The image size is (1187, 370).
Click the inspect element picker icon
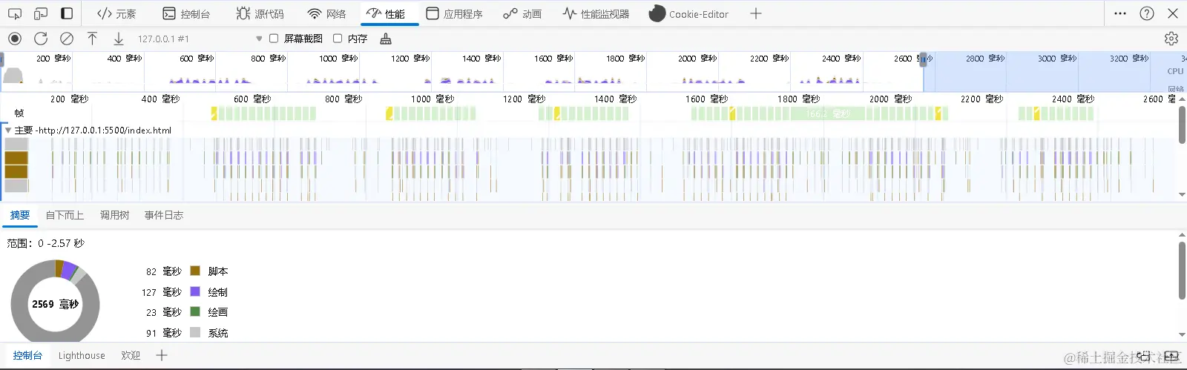tap(15, 13)
